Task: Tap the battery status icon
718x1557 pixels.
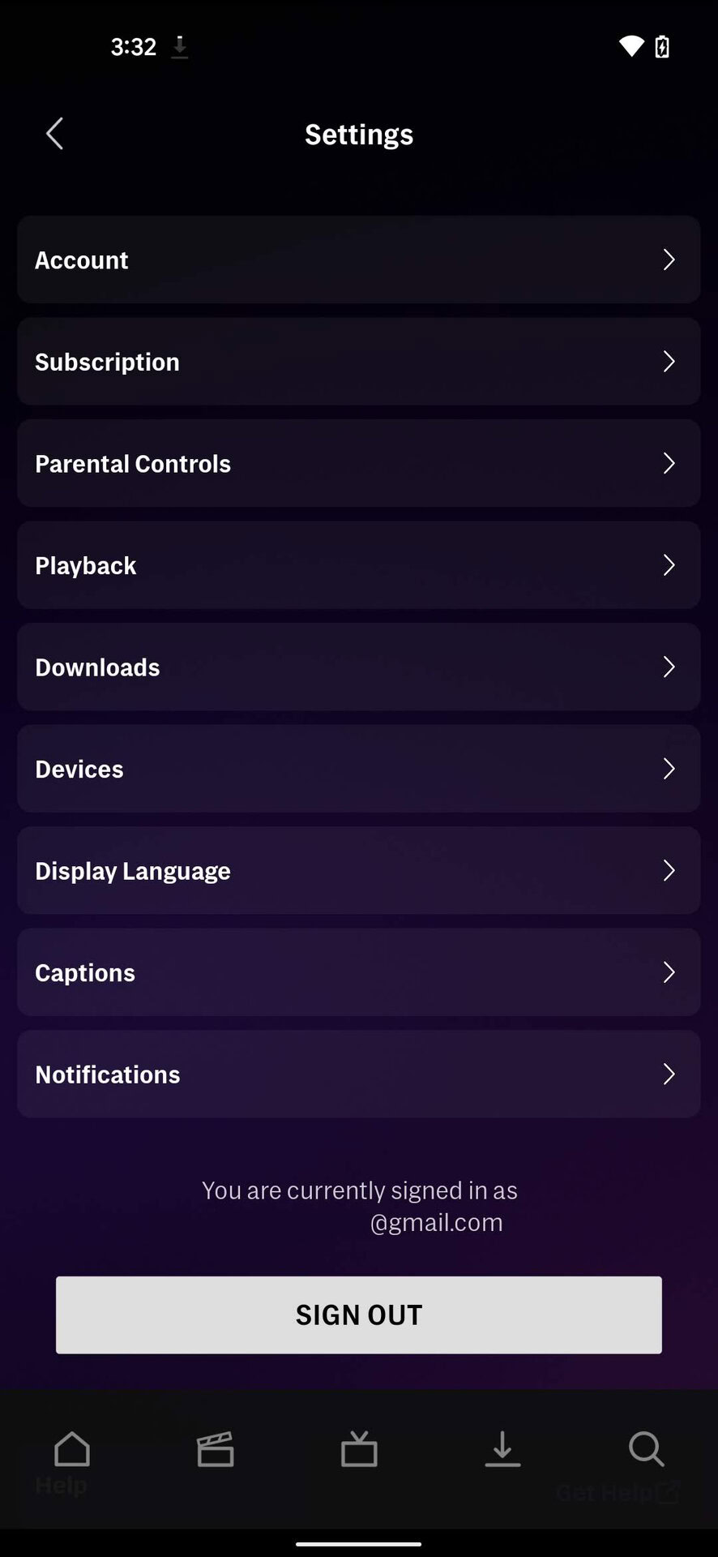Action: [662, 46]
